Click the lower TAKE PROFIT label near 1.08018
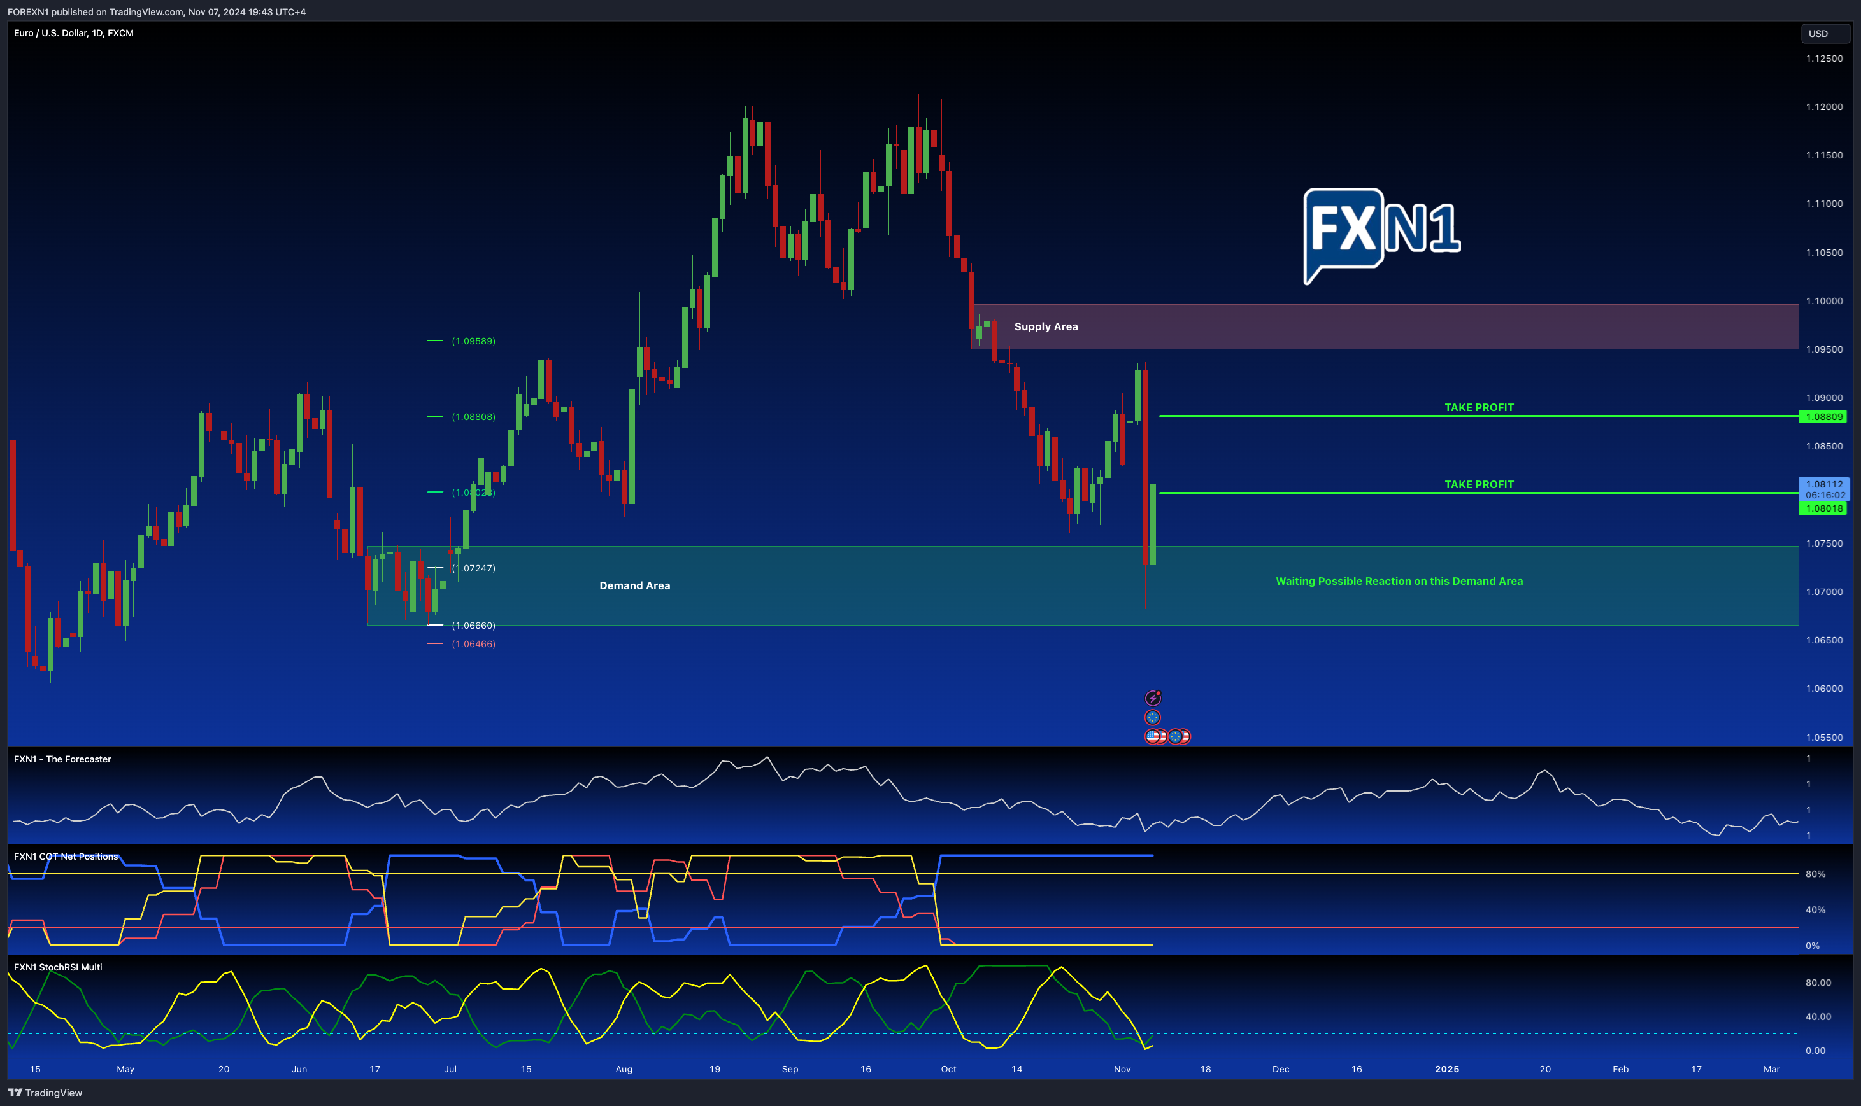Viewport: 1861px width, 1106px height. pyautogui.click(x=1479, y=484)
